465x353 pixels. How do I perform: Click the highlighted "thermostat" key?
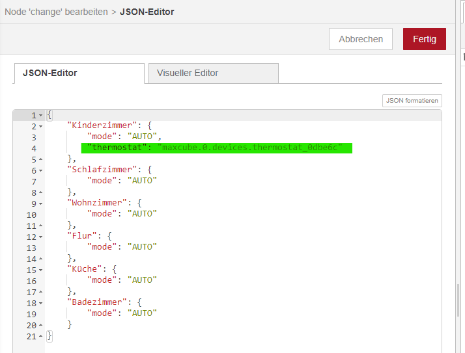pyautogui.click(x=117, y=148)
